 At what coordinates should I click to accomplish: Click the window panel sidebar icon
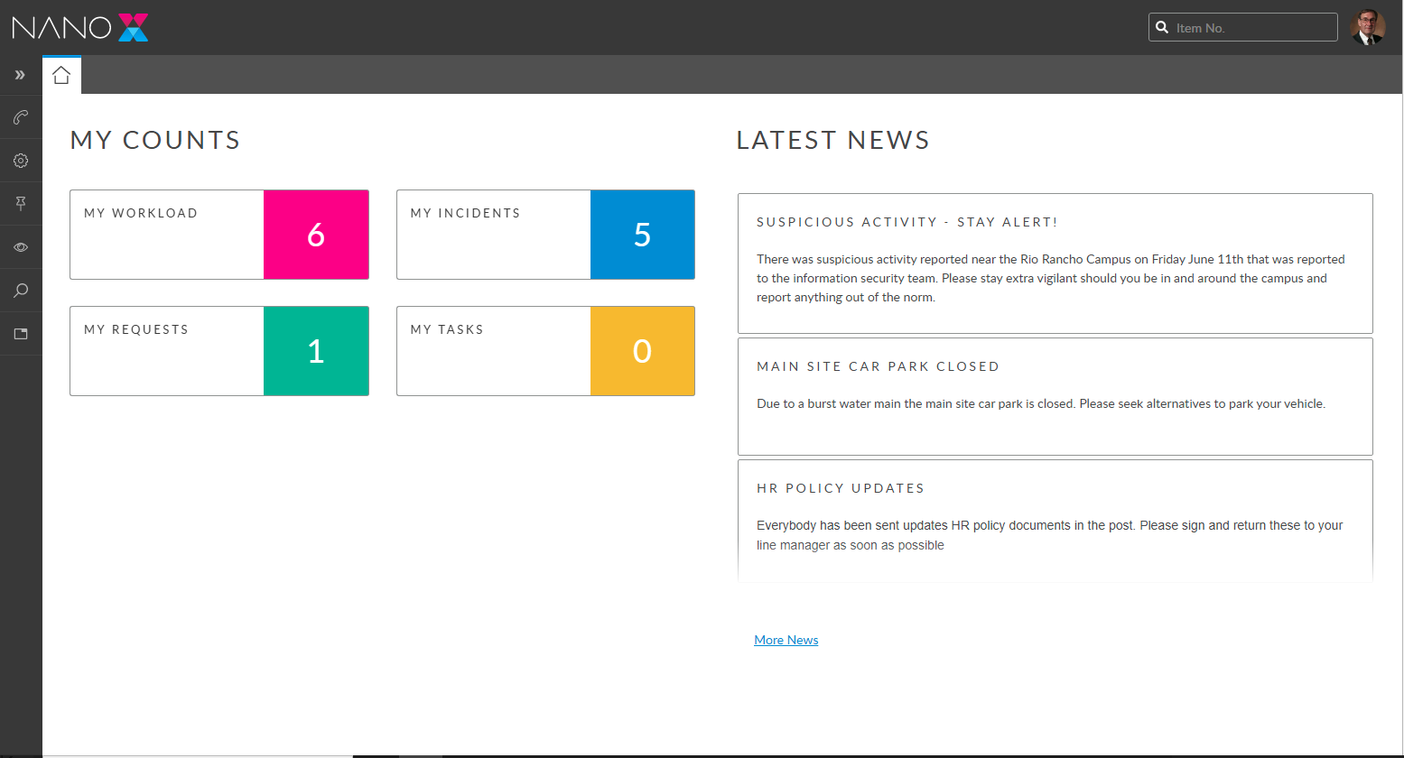(21, 334)
